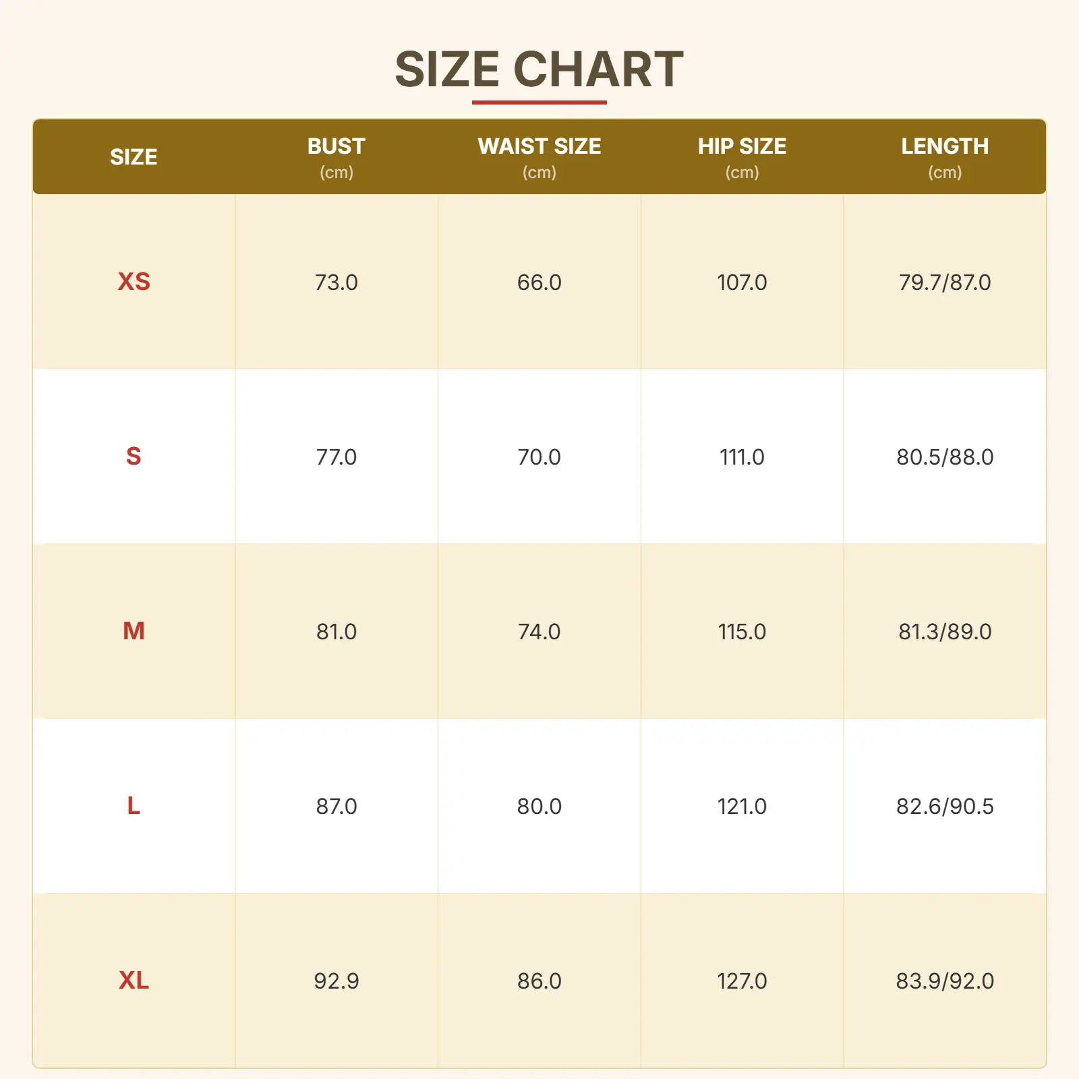Choose the XL size row label
Viewport: 1079px width, 1079px height.
134,981
